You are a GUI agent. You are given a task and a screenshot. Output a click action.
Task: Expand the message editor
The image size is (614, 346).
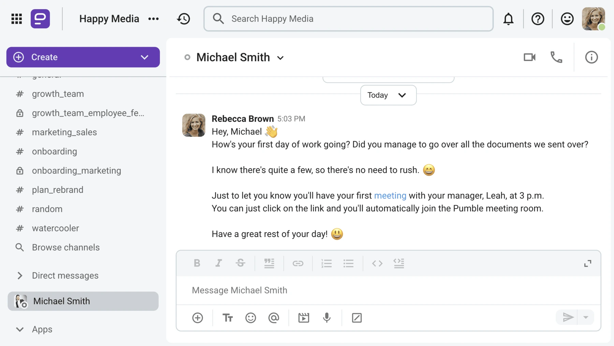click(x=587, y=263)
